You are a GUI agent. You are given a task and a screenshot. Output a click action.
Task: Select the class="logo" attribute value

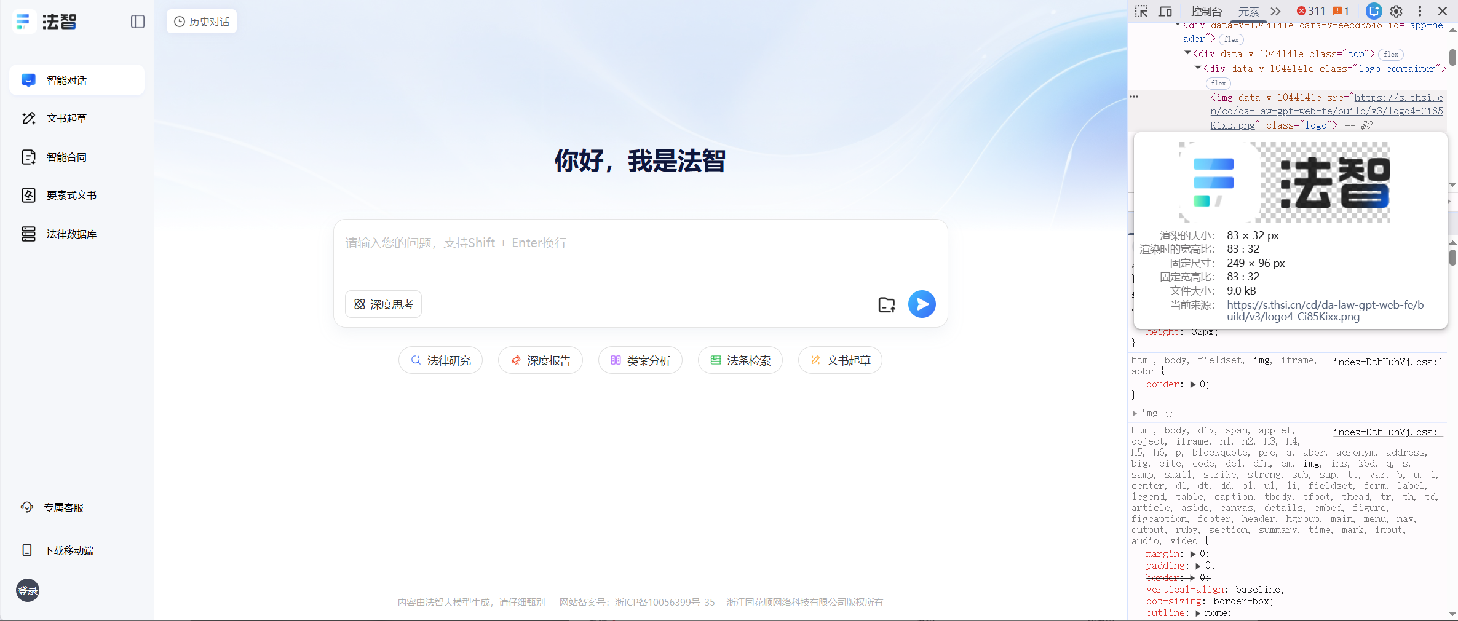pyautogui.click(x=1316, y=125)
